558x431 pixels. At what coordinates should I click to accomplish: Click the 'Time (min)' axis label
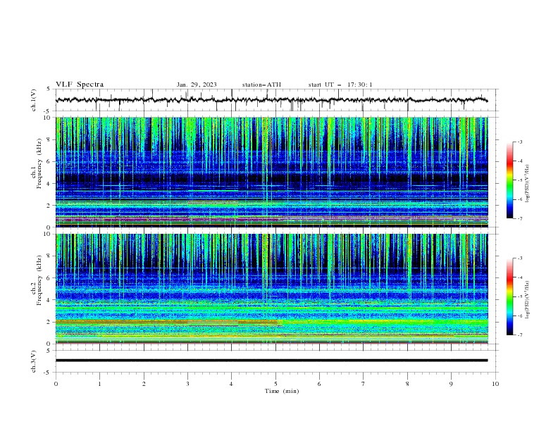coord(282,391)
